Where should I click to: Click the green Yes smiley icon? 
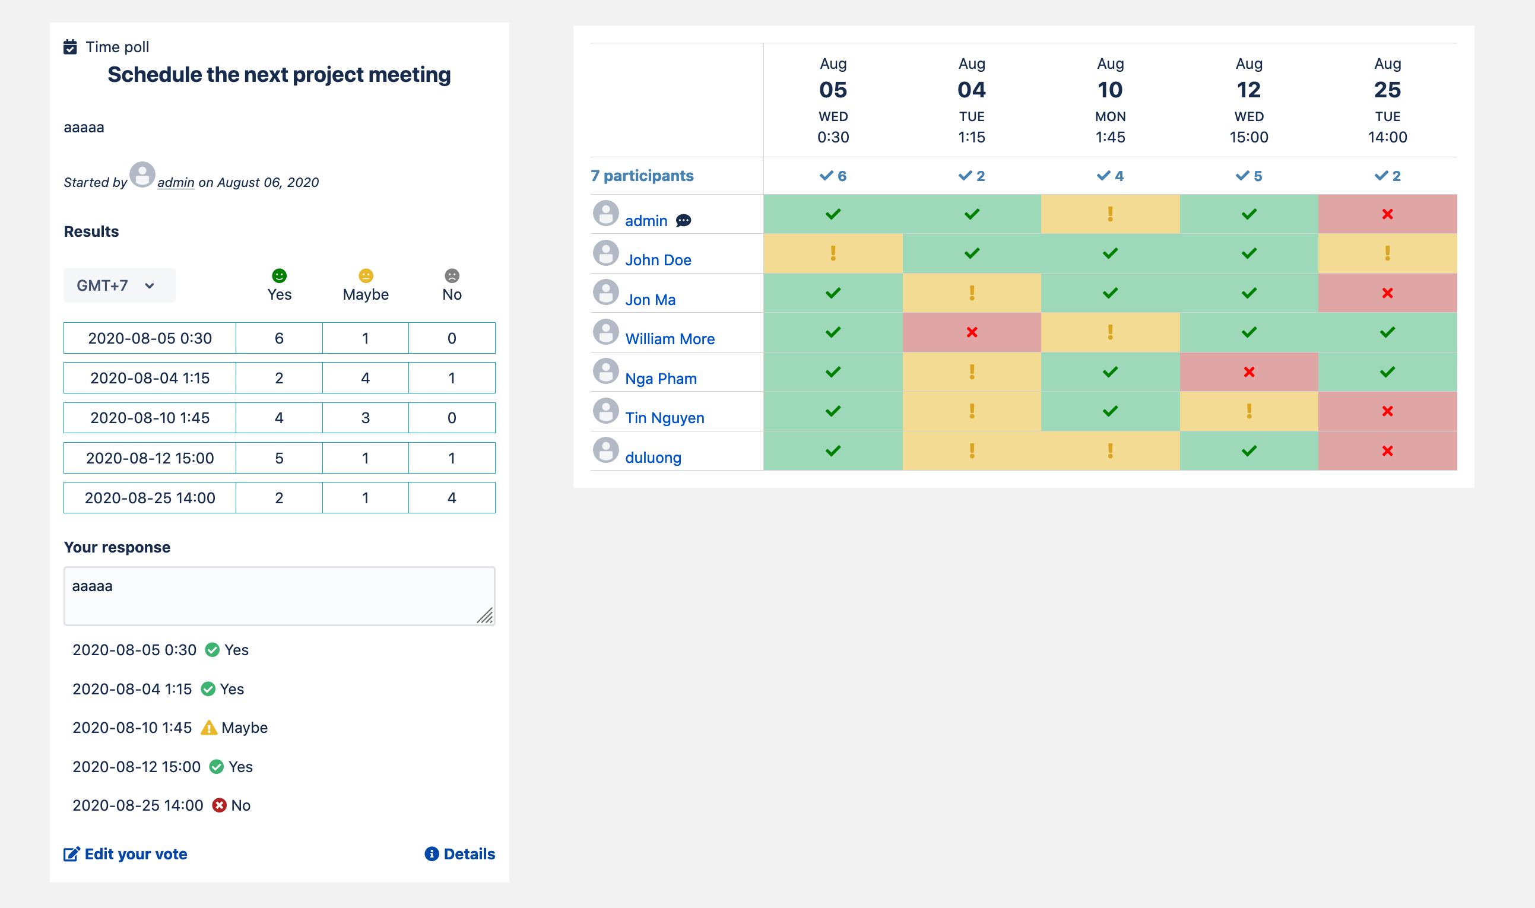tap(279, 276)
